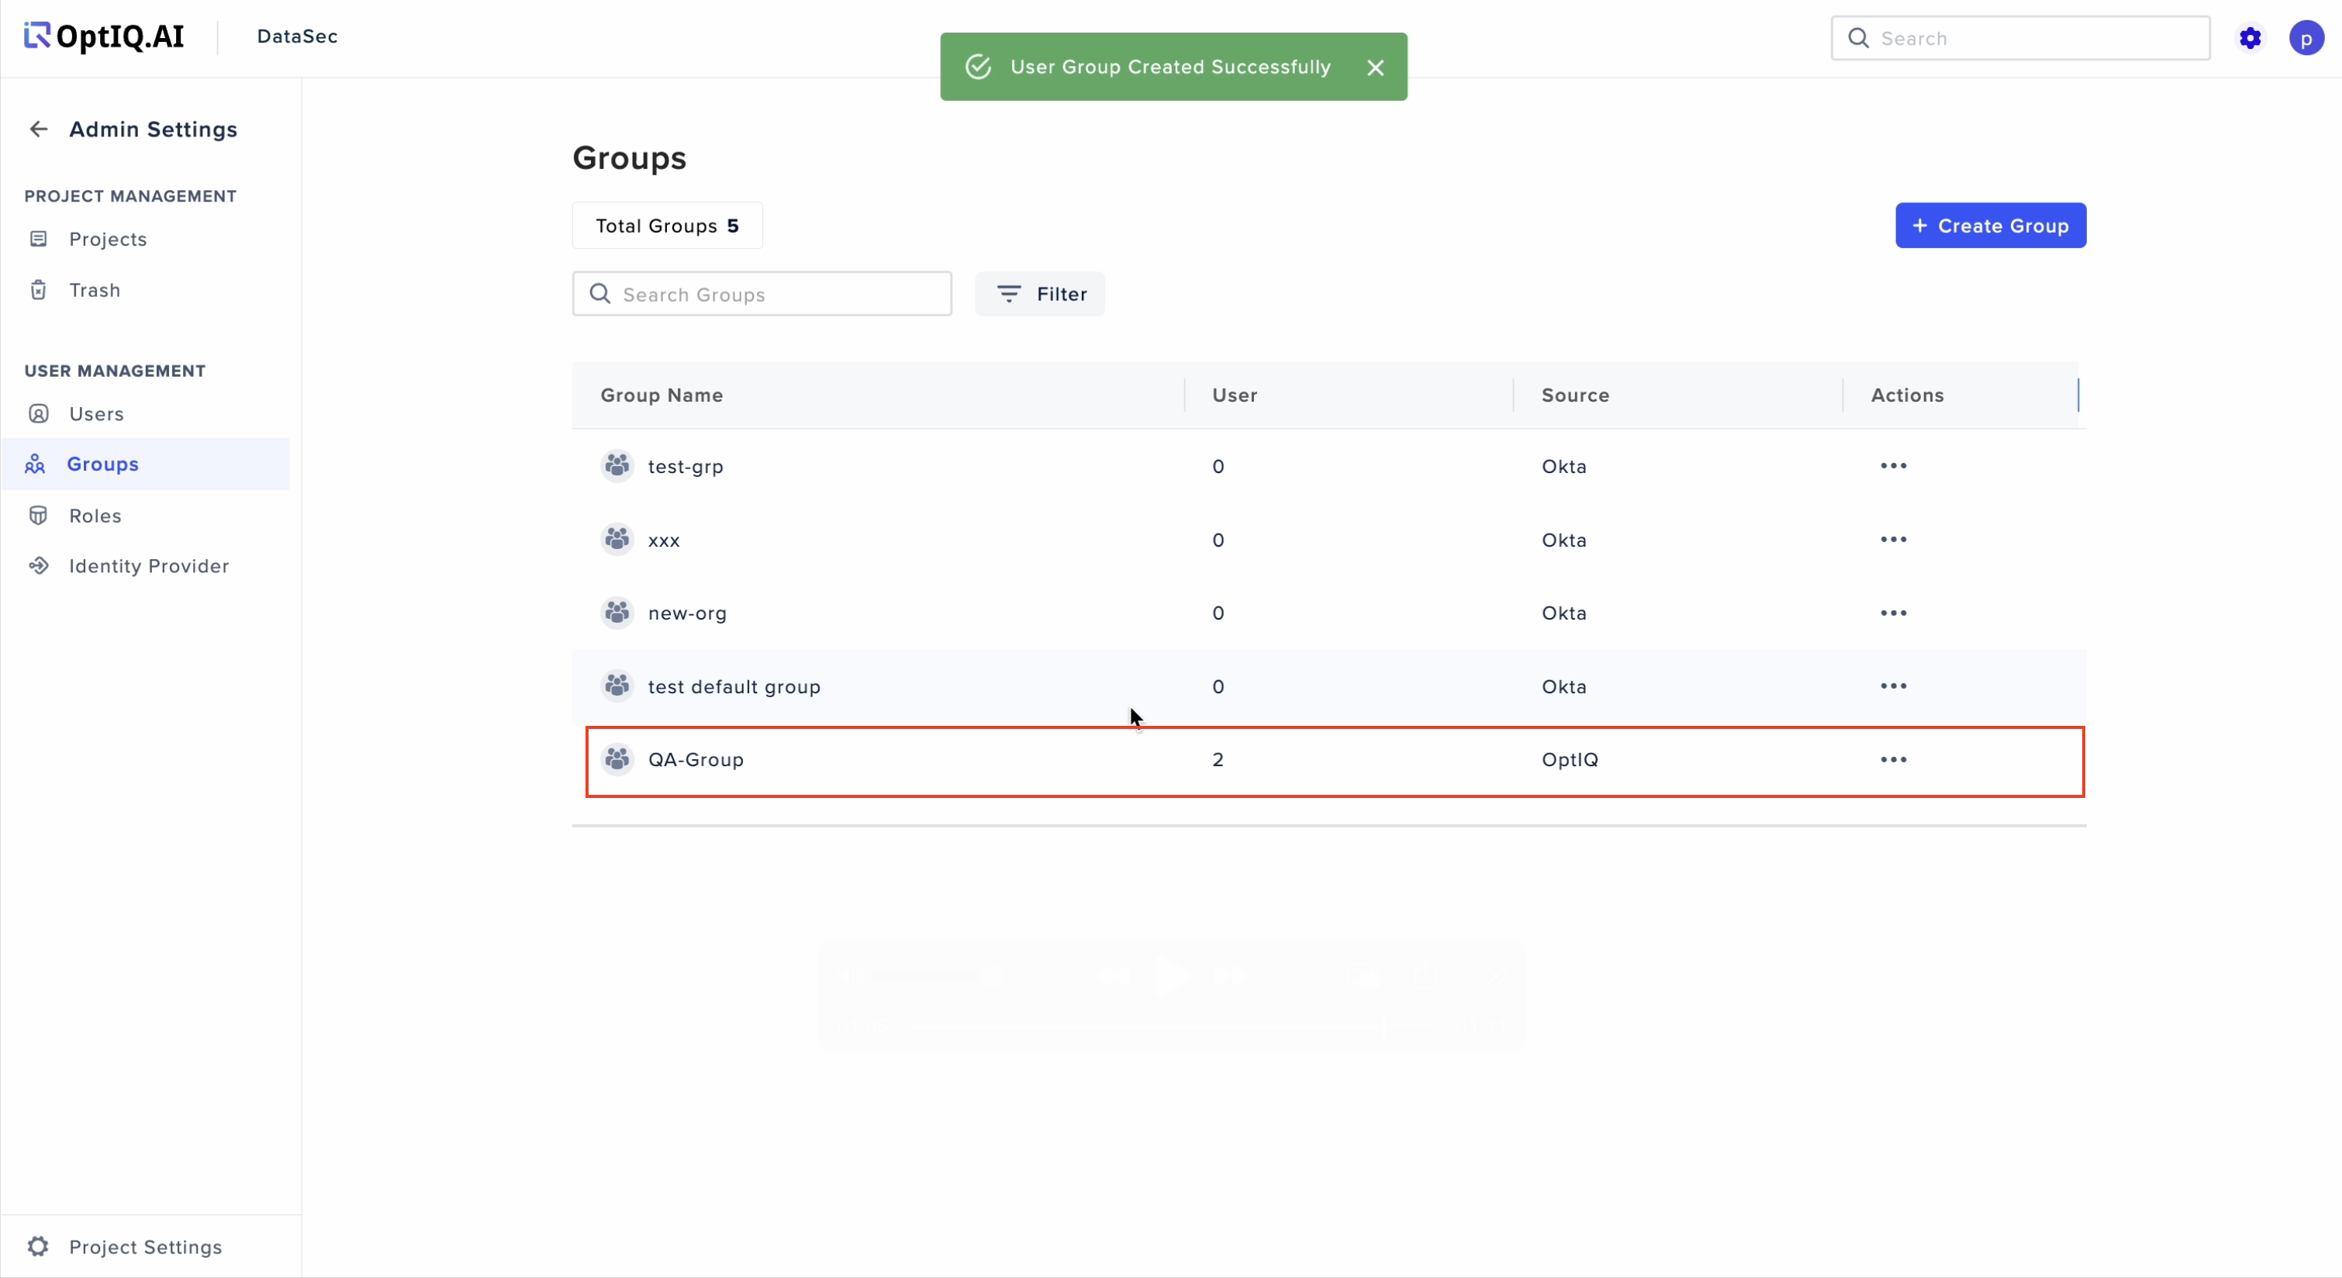Focus the Search Groups field
This screenshot has width=2342, height=1278.
[762, 294]
